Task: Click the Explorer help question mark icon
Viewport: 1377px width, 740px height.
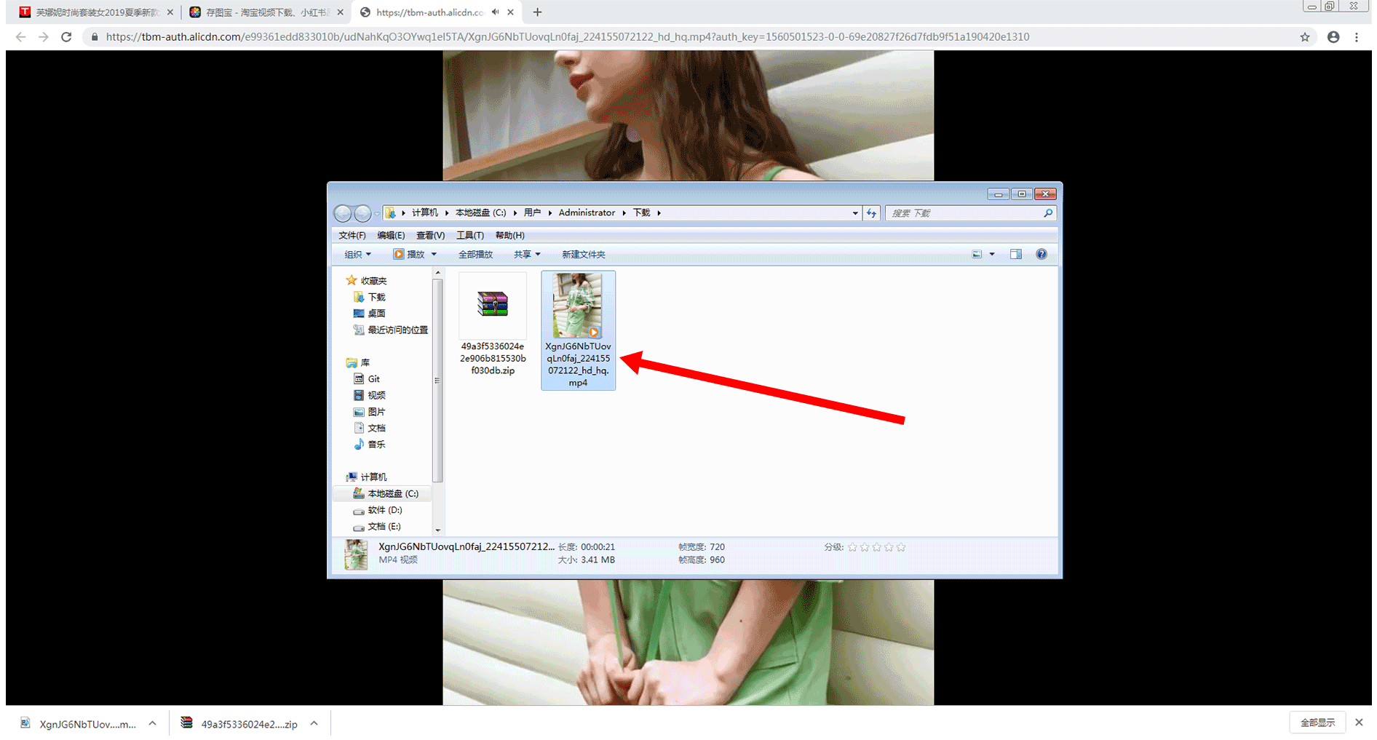Action: (x=1041, y=254)
